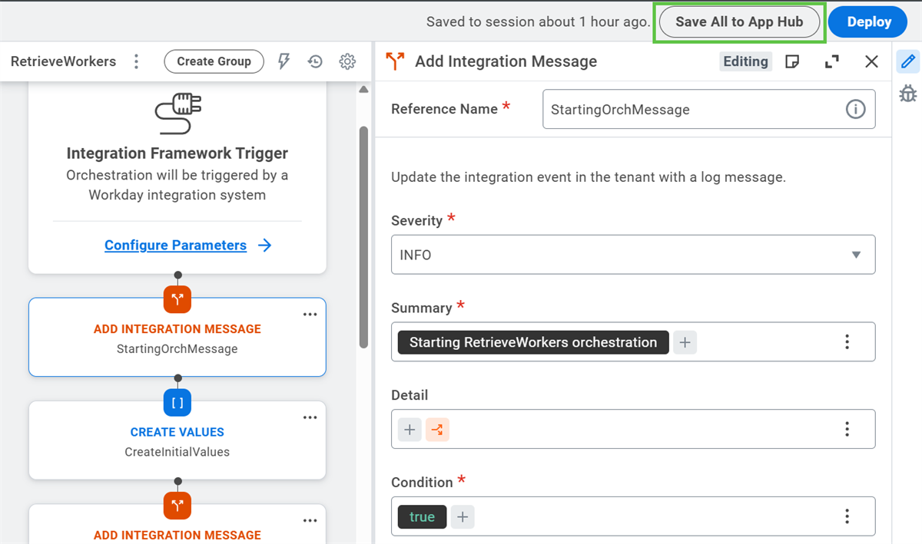The width and height of the screenshot is (922, 544).
Task: Click the RetrieveWorkers orchestration name
Action: click(63, 61)
